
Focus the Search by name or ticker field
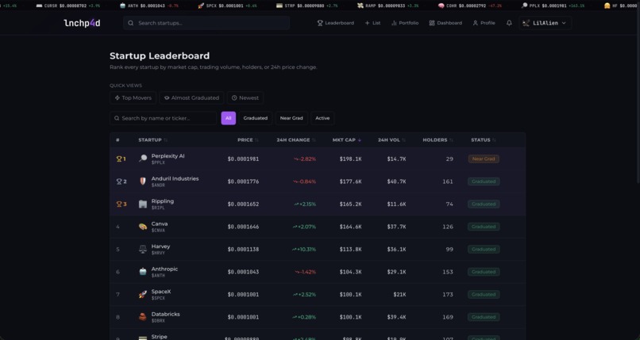[164, 118]
